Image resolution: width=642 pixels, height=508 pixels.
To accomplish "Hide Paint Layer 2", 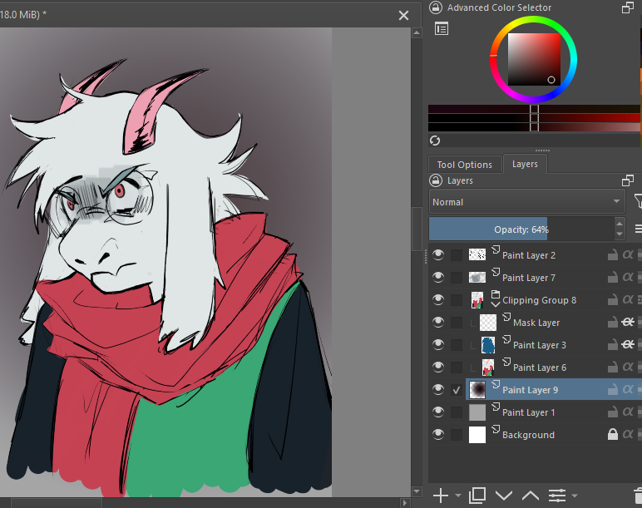I will (438, 254).
